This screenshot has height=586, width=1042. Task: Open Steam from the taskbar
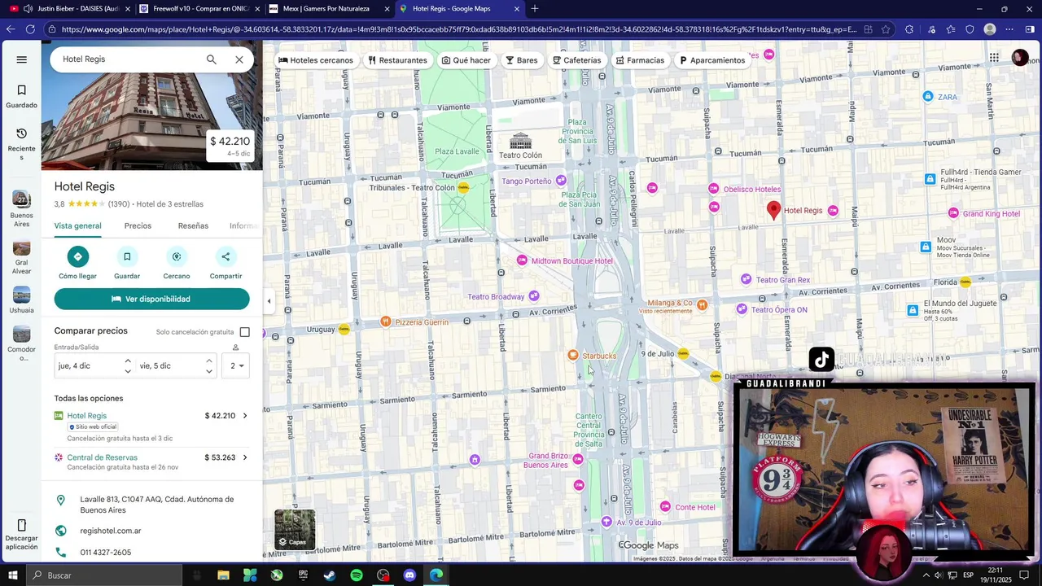coord(330,575)
